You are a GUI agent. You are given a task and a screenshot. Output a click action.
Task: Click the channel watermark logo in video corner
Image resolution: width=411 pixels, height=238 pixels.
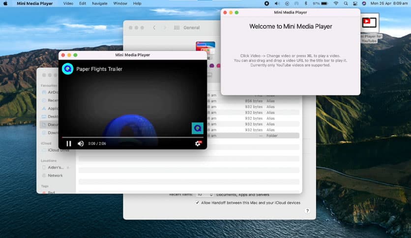198,128
